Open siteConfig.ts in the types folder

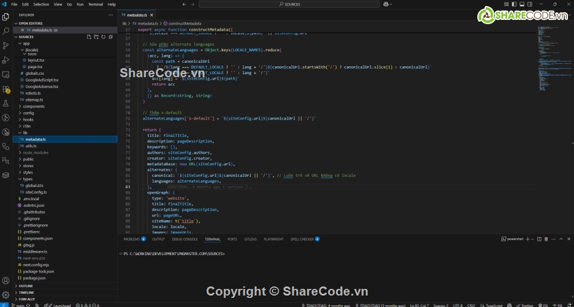tap(65, 192)
